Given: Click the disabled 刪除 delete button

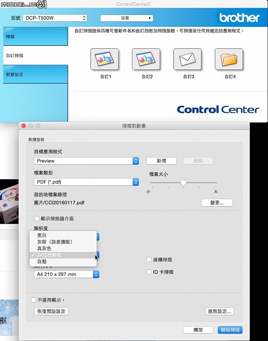Looking at the screenshot, I should coord(198,161).
